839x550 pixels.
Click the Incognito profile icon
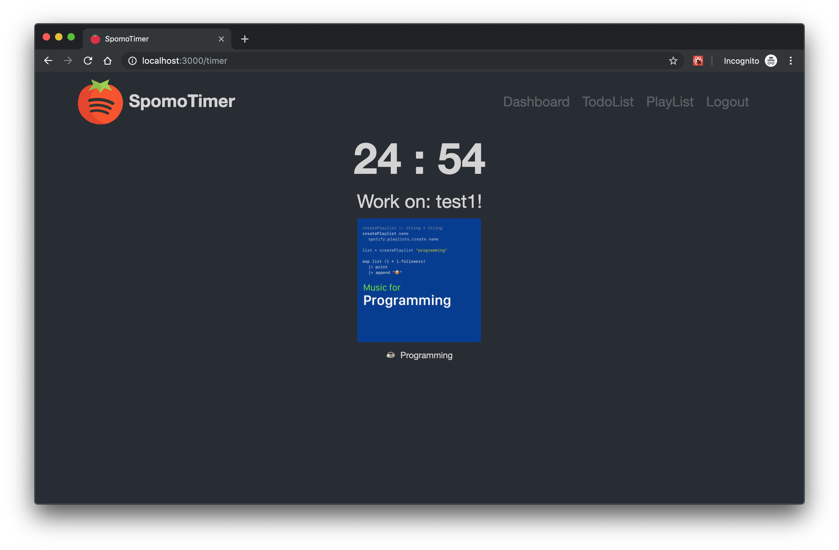(x=771, y=61)
